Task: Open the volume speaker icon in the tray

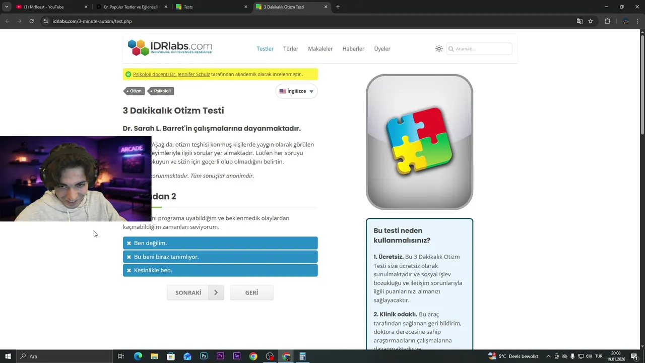Action: pyautogui.click(x=589, y=356)
